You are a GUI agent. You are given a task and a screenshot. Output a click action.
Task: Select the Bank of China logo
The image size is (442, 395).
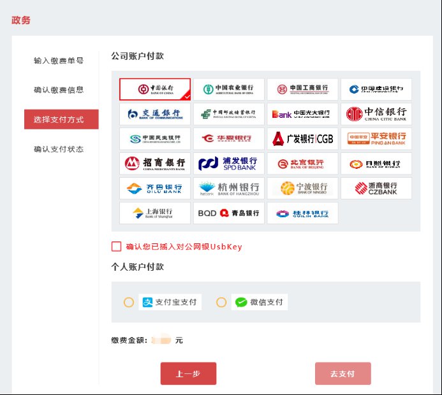pyautogui.click(x=154, y=89)
